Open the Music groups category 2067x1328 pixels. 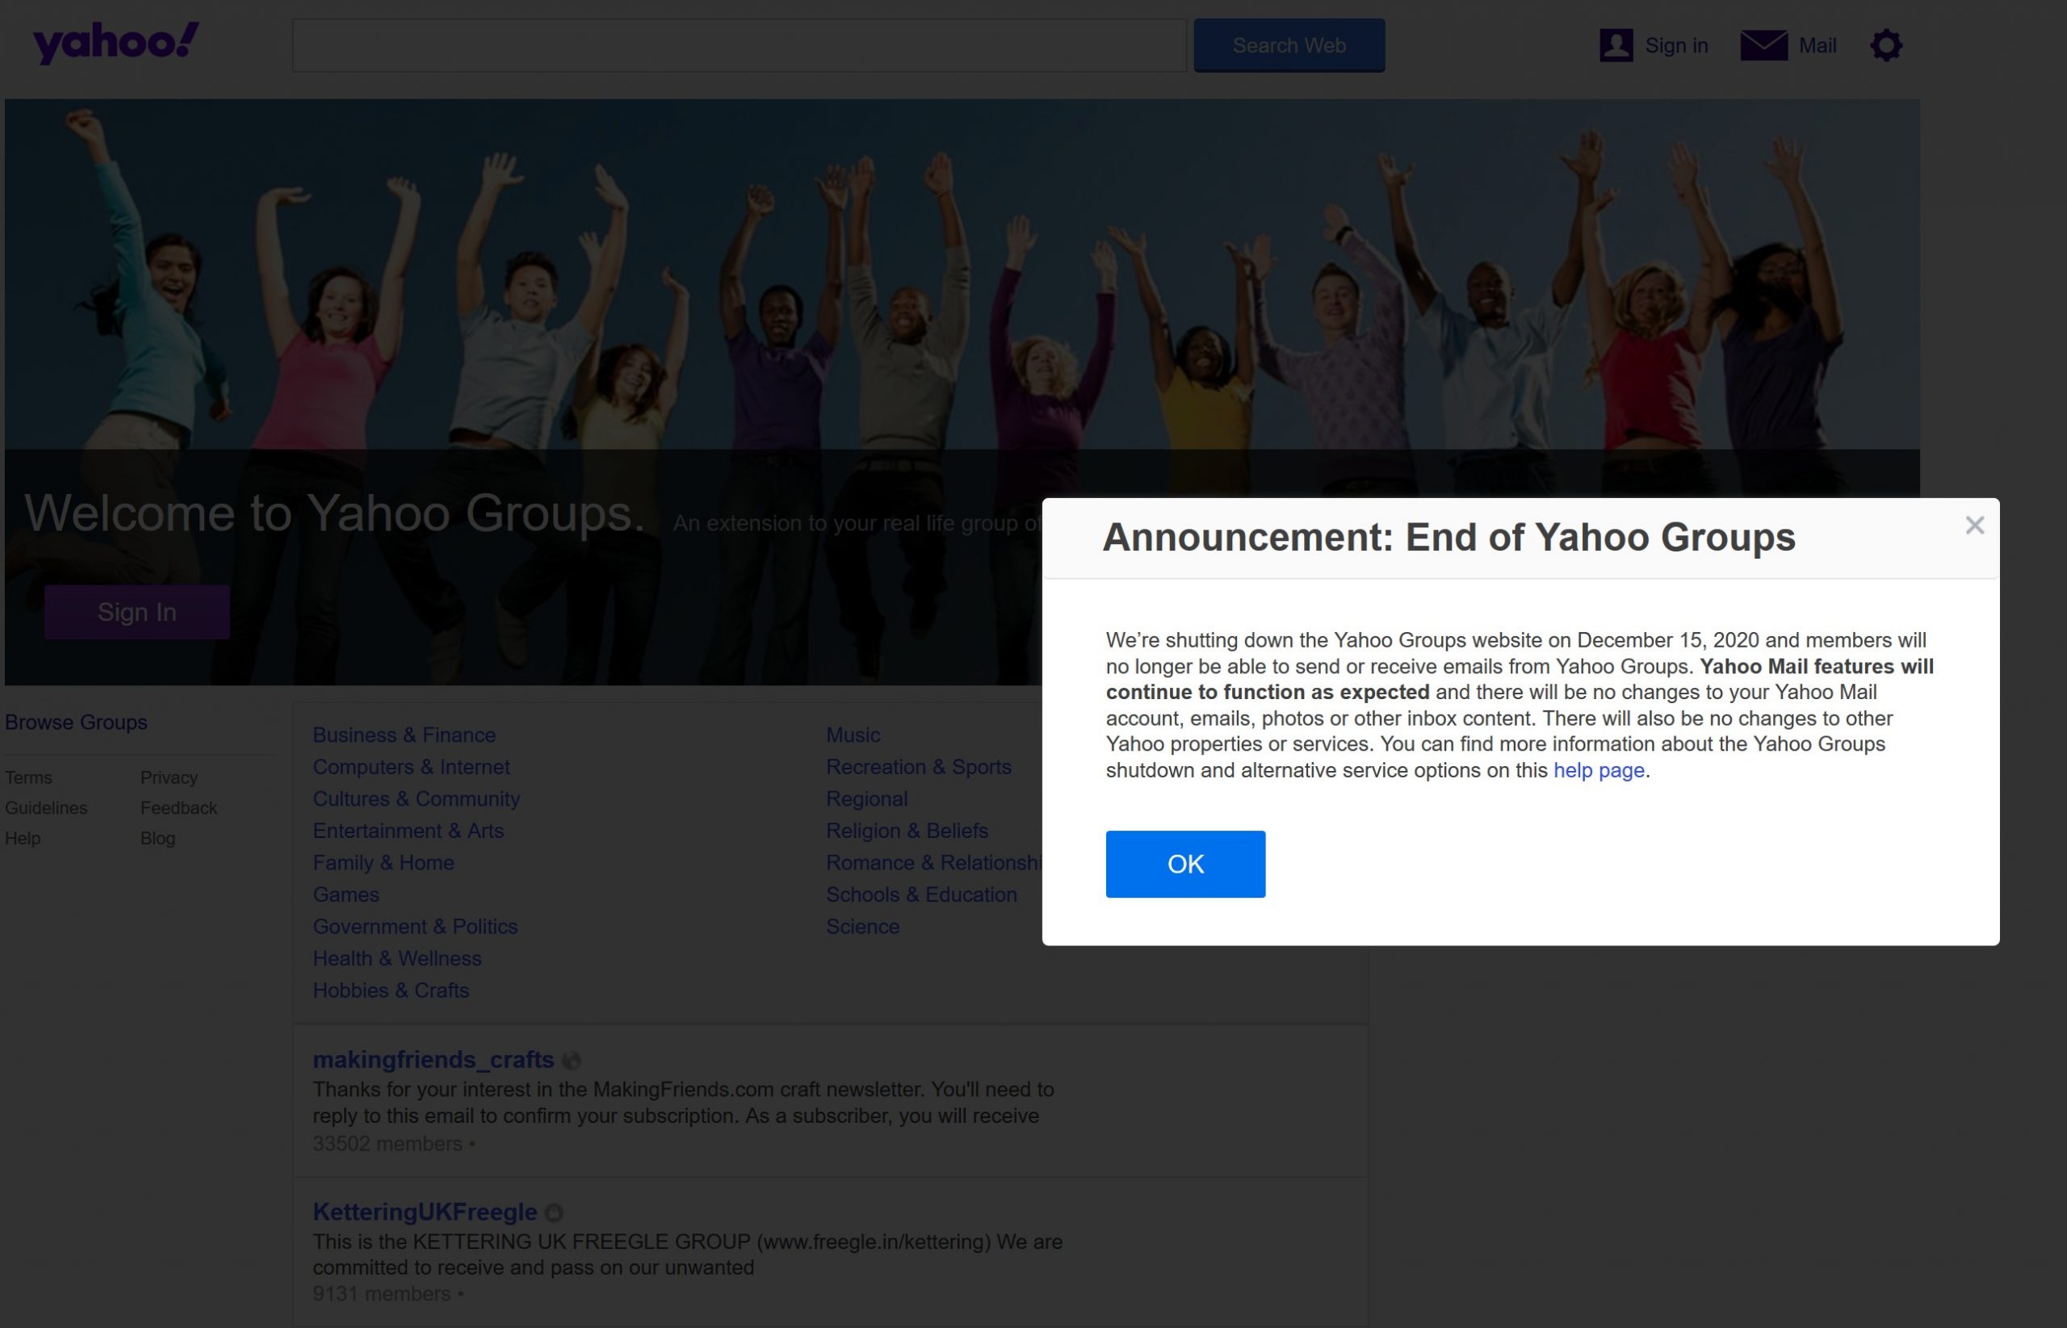pos(853,735)
